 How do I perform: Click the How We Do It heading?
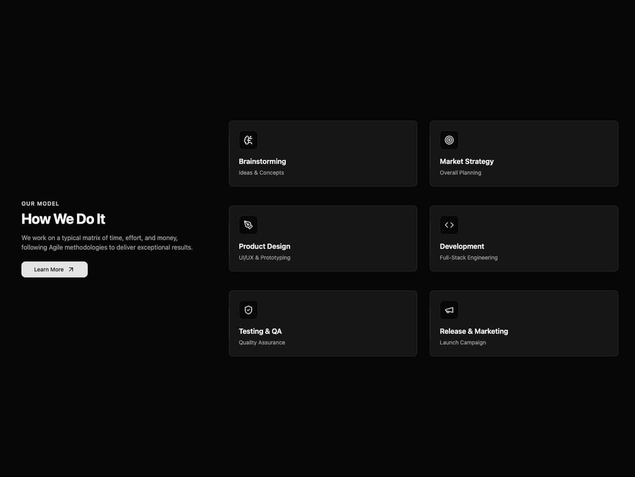click(x=63, y=219)
